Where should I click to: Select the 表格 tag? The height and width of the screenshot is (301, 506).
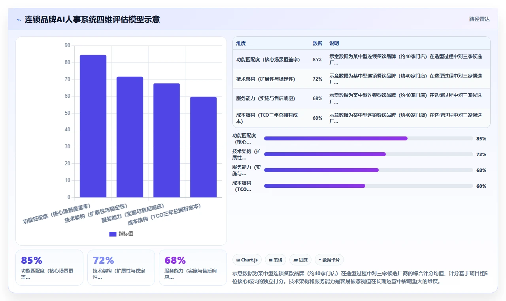coord(276,260)
